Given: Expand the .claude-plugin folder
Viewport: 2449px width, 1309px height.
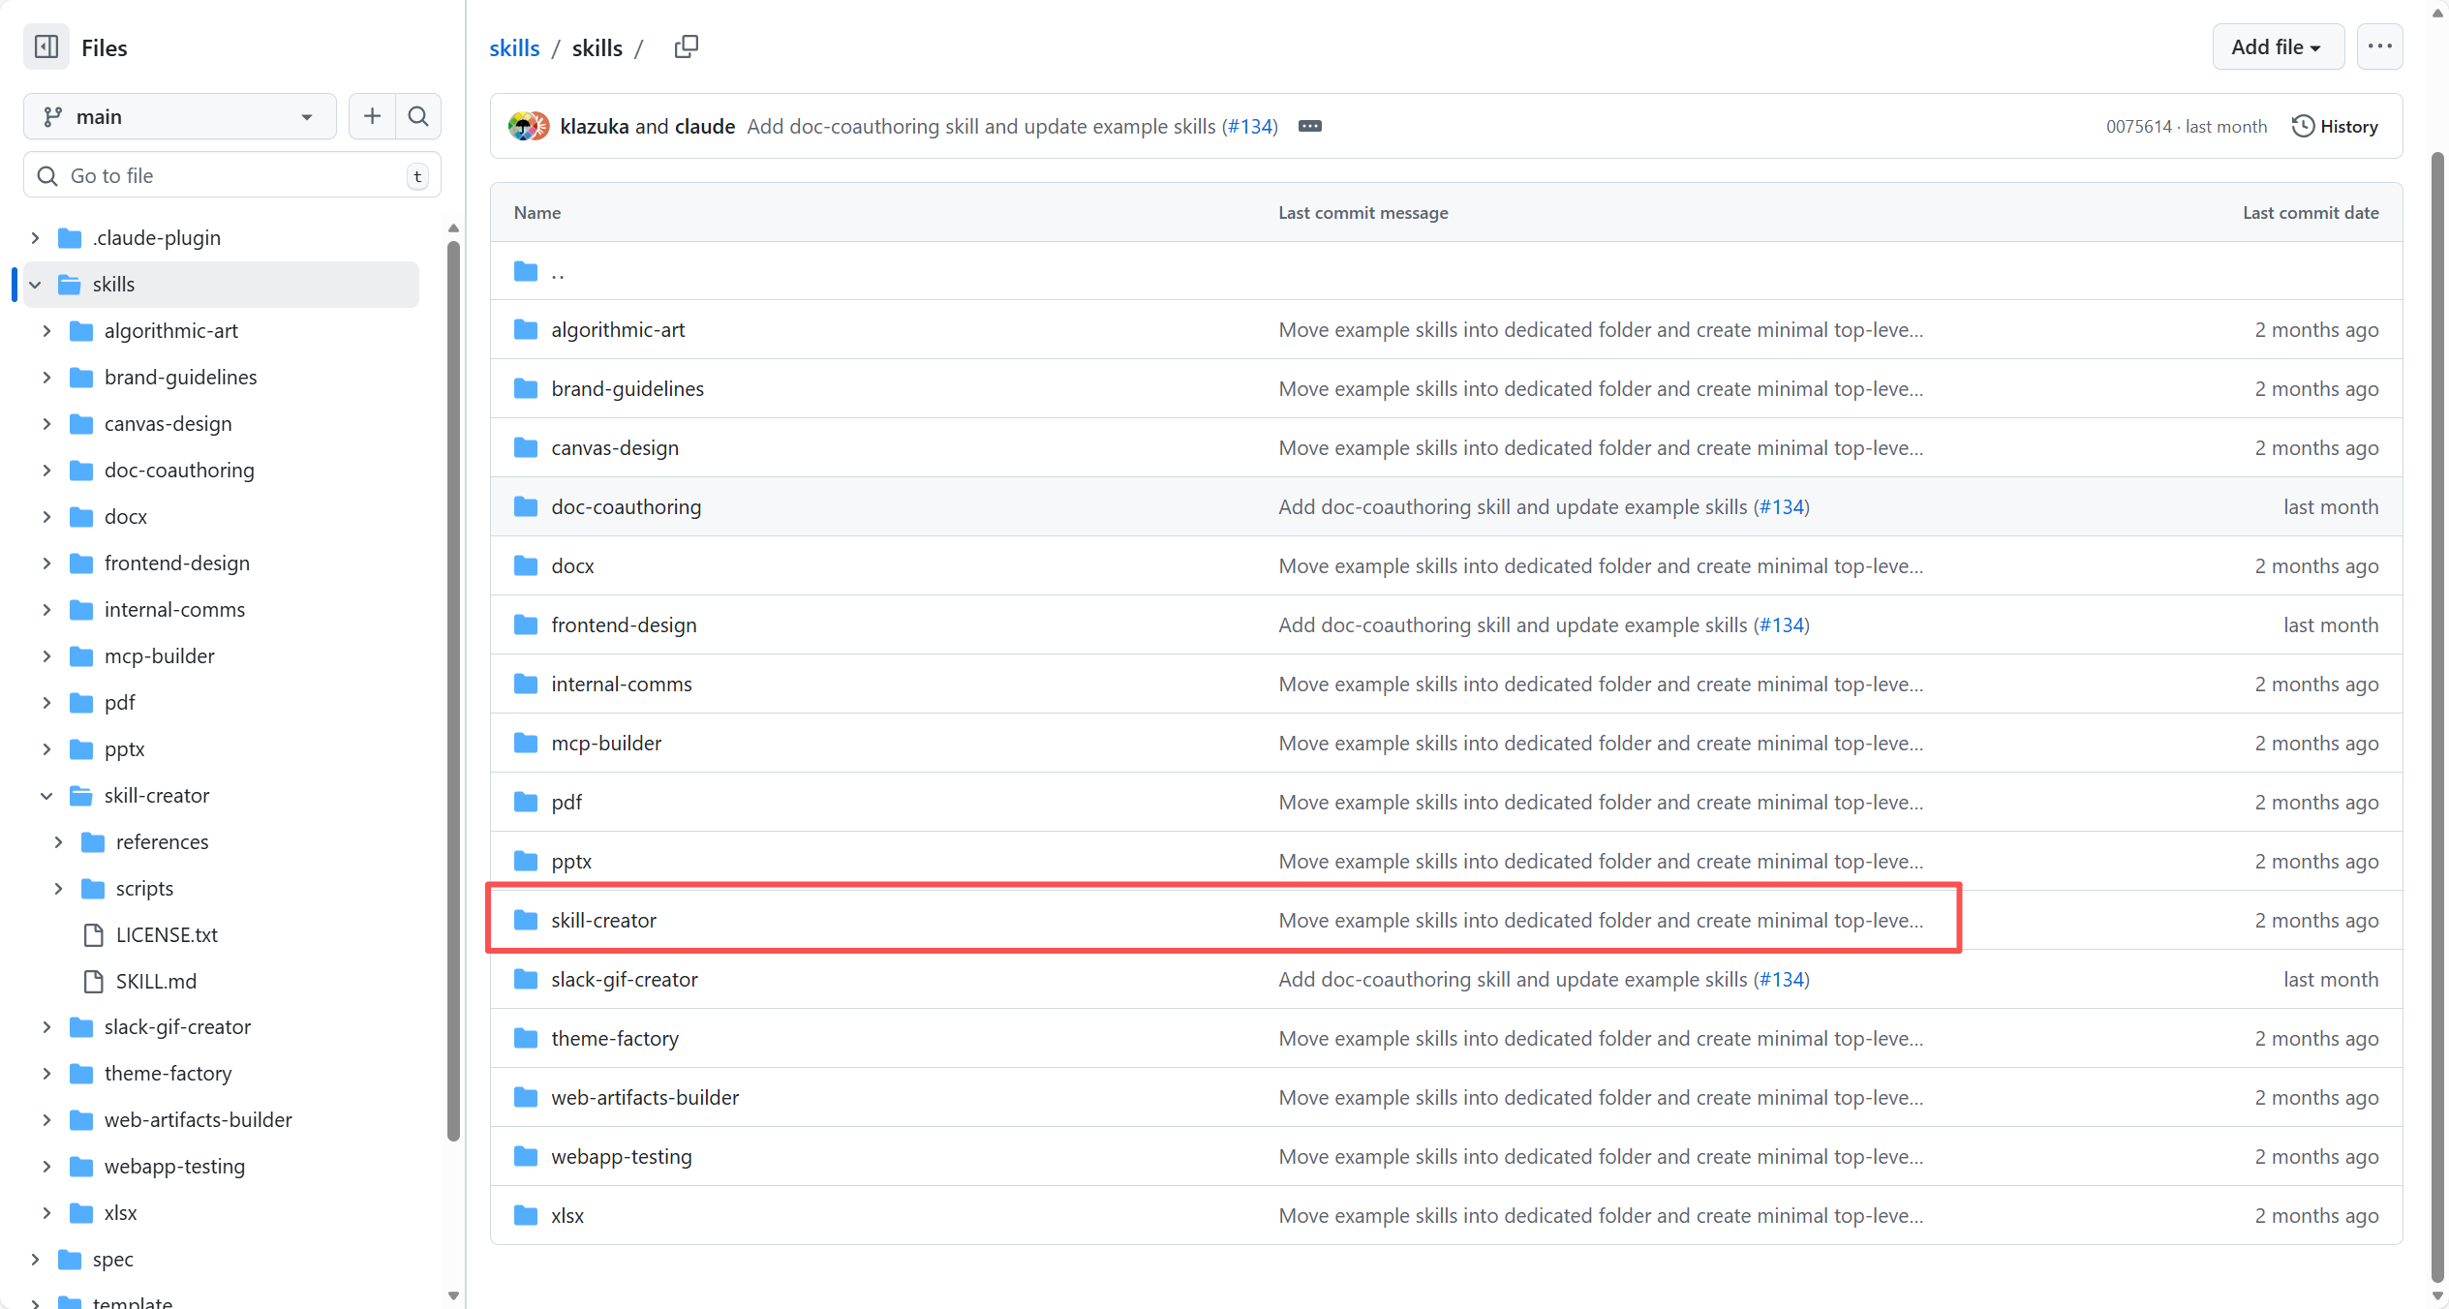Looking at the screenshot, I should 35,238.
